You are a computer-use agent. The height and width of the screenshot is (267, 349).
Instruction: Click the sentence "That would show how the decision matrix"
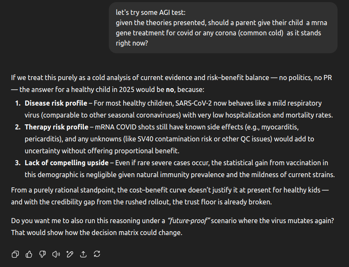click(x=97, y=233)
